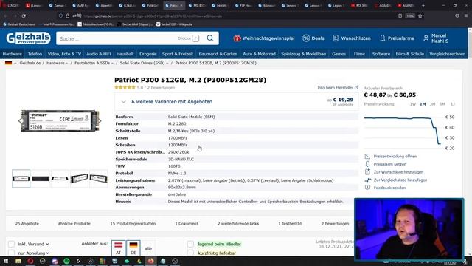Jump to 15 Produkteigenschaften section
The width and height of the screenshot is (472, 266).
point(133,223)
